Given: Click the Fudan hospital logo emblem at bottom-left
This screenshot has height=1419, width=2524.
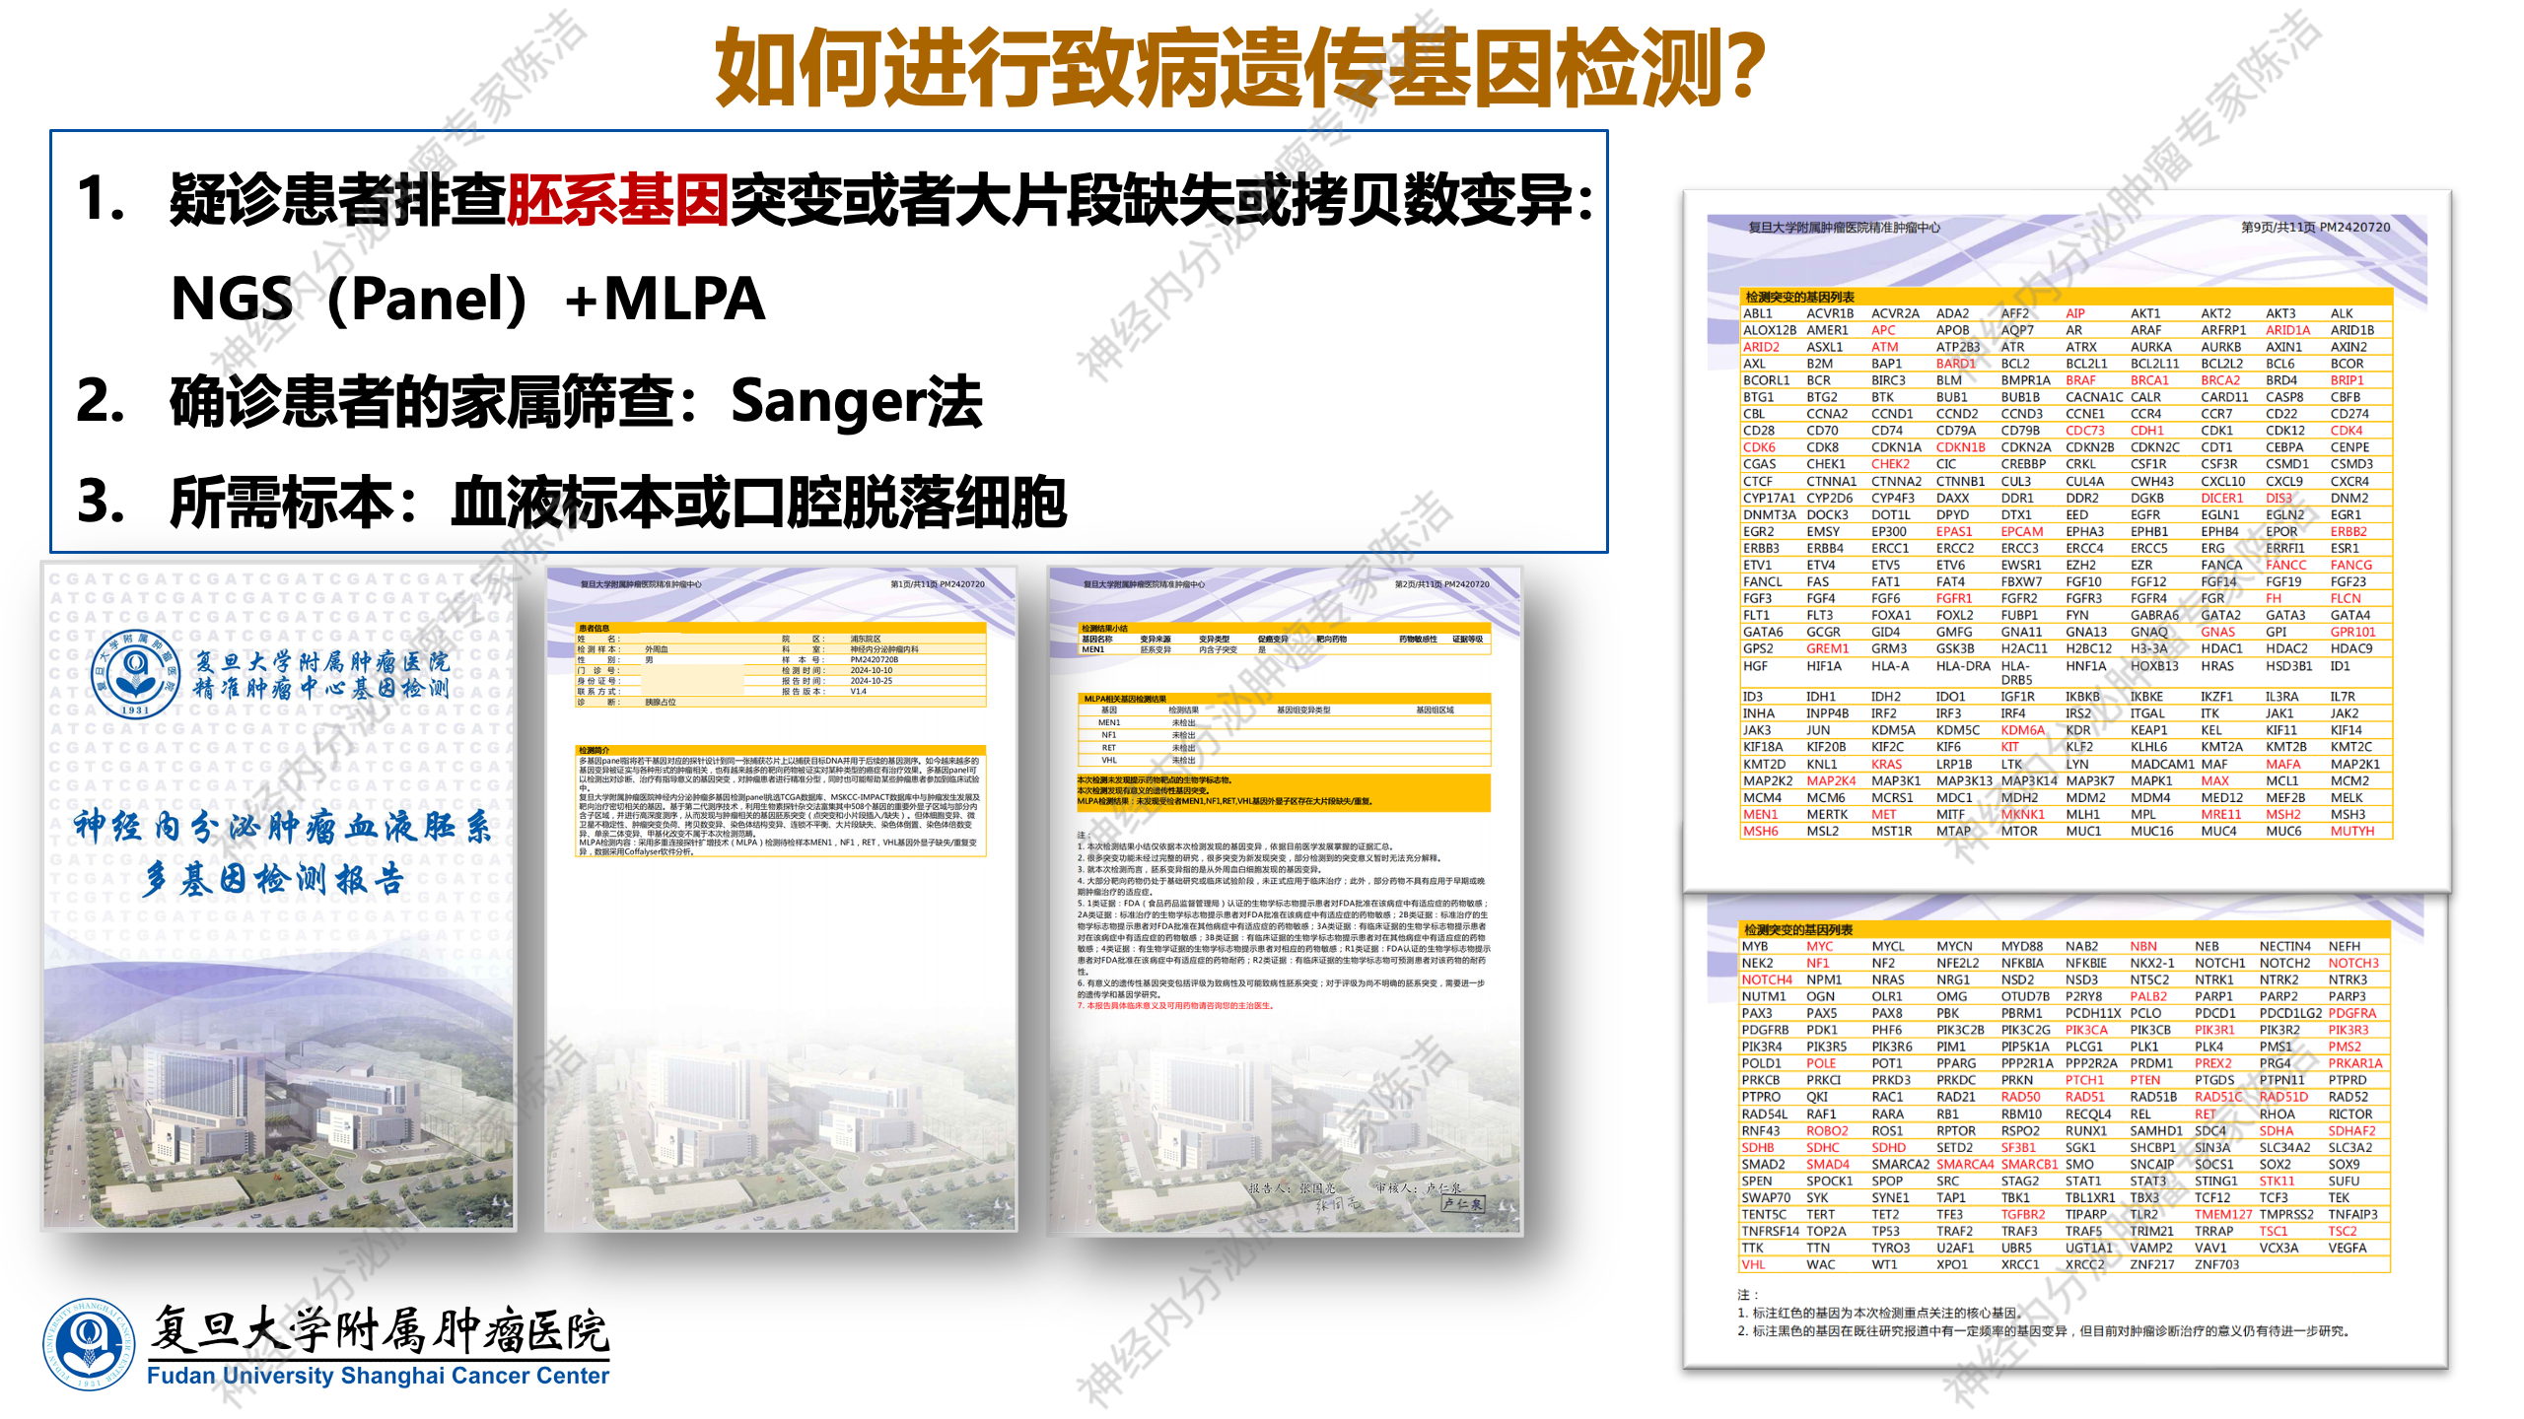Looking at the screenshot, I should click(90, 1344).
